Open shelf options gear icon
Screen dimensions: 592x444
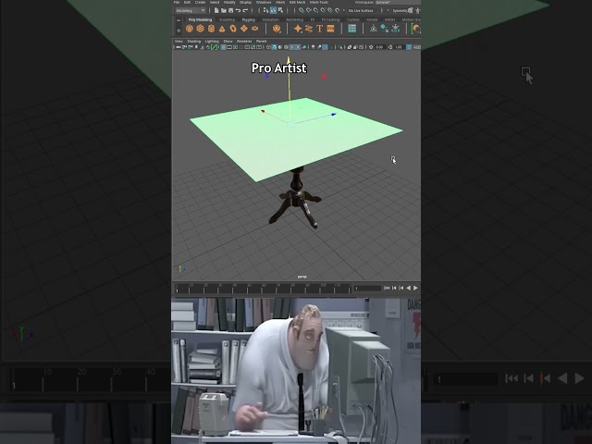click(179, 31)
